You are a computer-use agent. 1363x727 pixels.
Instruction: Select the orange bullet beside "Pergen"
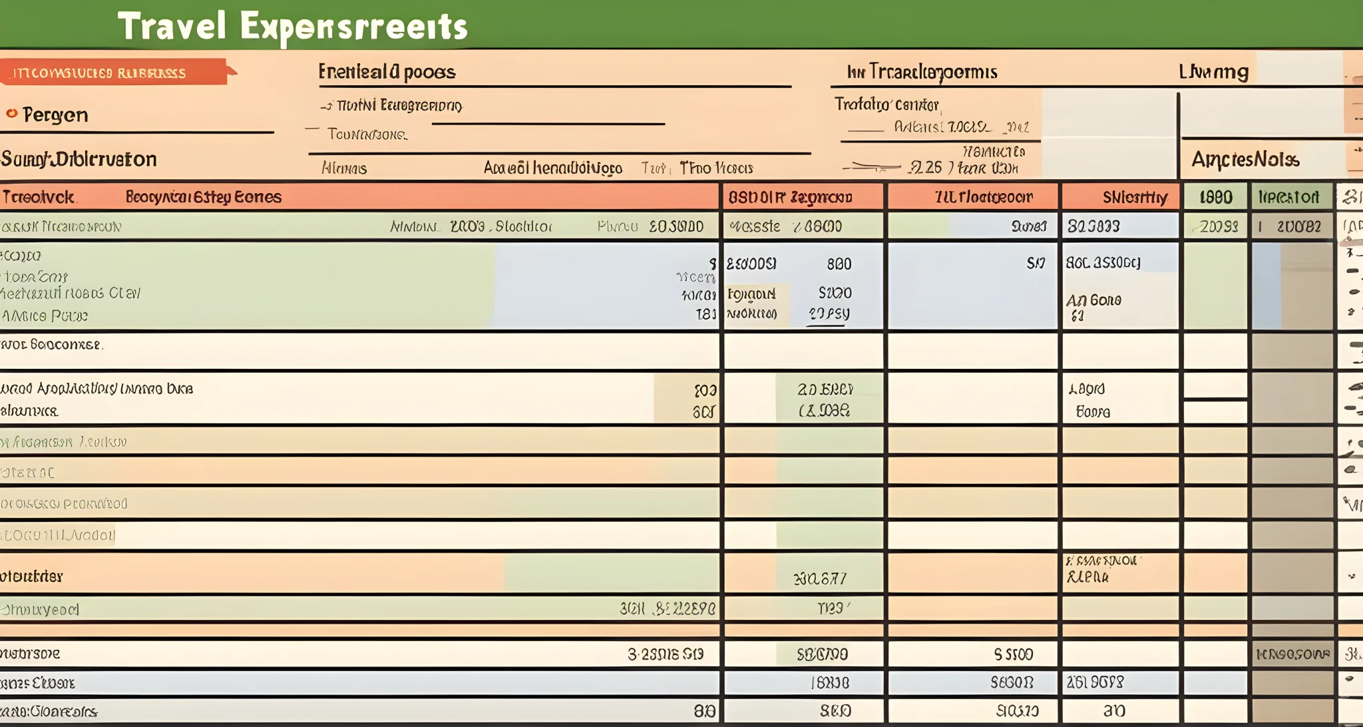(x=11, y=113)
